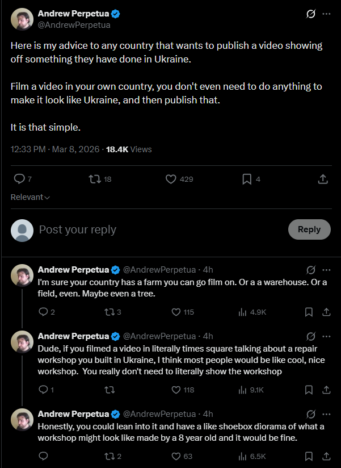Open the @AndrewPerpetua handle link

(x=74, y=24)
